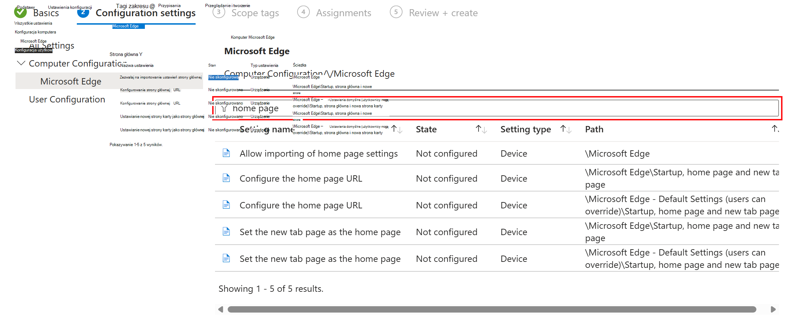This screenshot has height=321, width=786.
Task: Go to the Assignments tab
Action: tap(344, 13)
